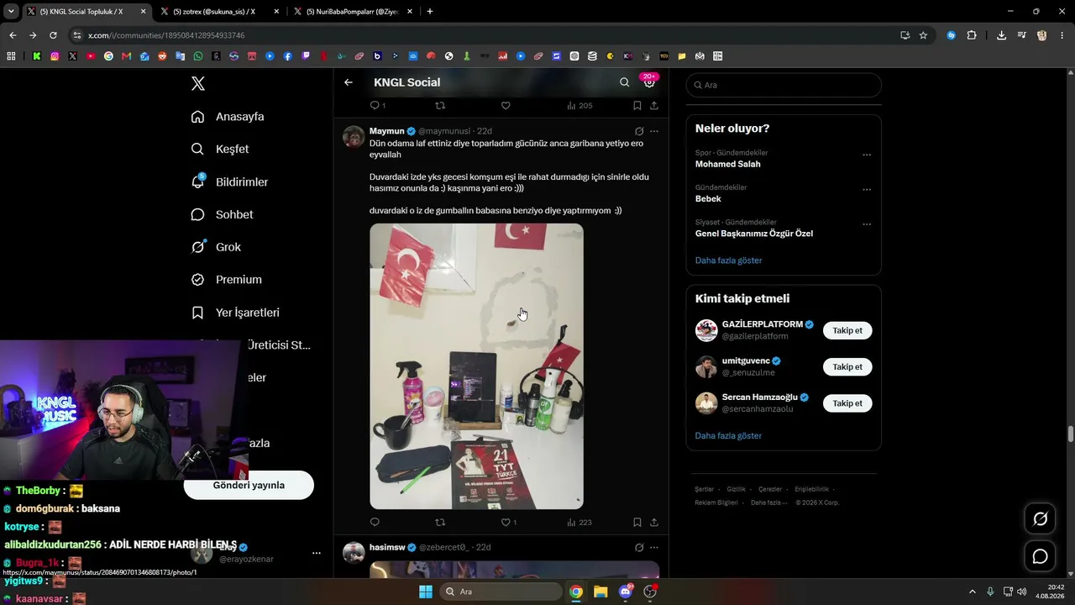Reload the page
The width and height of the screenshot is (1075, 605).
(x=53, y=35)
